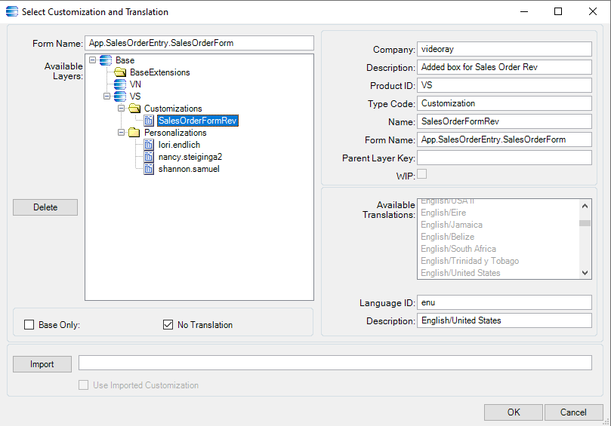Click the import file path field

(335, 363)
